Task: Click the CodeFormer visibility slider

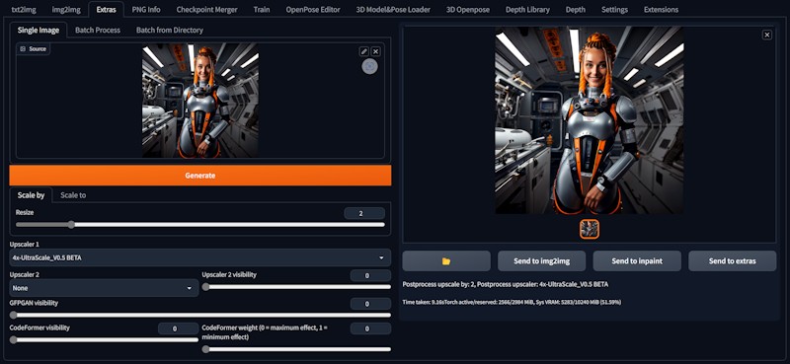Action: click(104, 339)
